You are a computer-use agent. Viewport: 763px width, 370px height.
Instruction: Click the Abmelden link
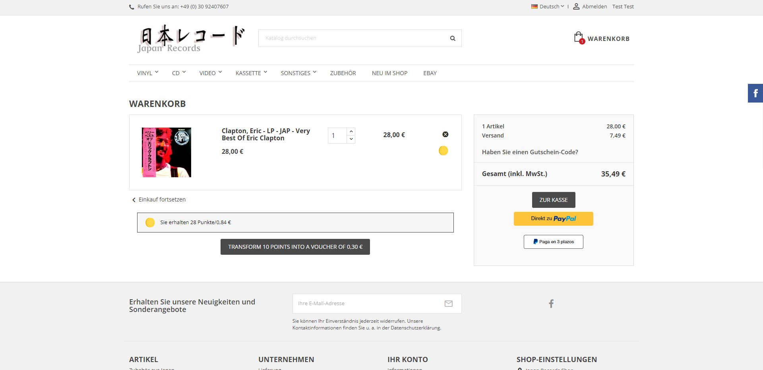pos(595,6)
